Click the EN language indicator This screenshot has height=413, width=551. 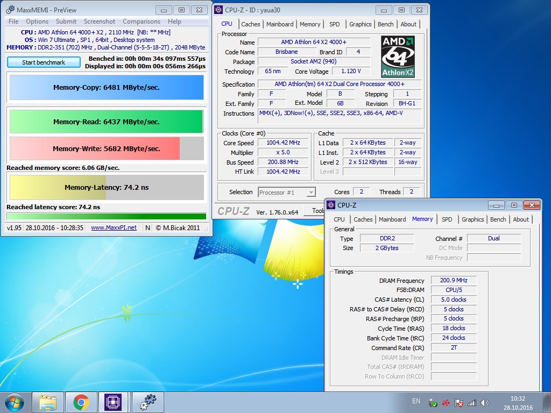[416, 401]
